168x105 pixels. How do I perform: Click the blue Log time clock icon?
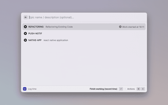(25, 89)
